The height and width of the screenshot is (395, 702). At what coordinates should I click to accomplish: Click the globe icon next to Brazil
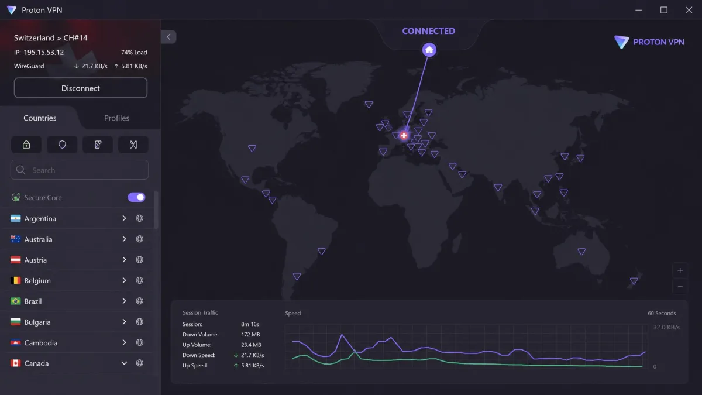[x=140, y=301]
